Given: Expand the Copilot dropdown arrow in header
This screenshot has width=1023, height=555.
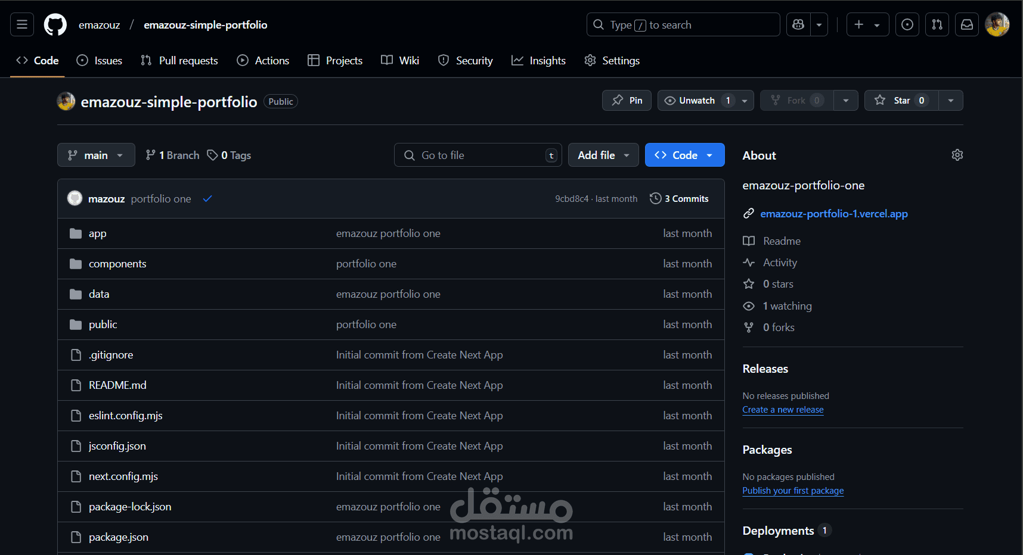Looking at the screenshot, I should pyautogui.click(x=819, y=24).
